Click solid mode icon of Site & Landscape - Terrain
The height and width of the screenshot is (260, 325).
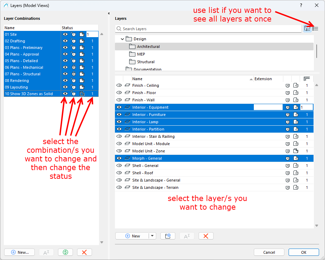(296, 187)
